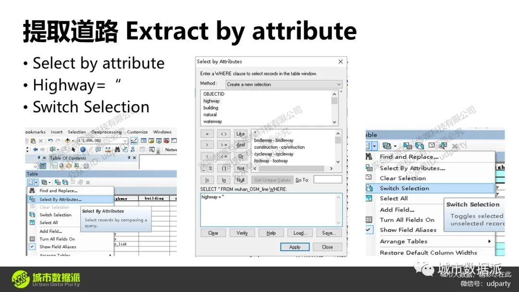
Task: Click the Go To input field
Action: click(x=328, y=180)
